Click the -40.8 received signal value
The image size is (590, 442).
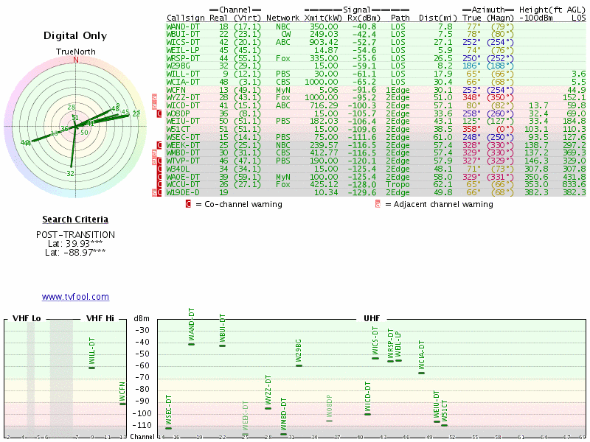364,27
